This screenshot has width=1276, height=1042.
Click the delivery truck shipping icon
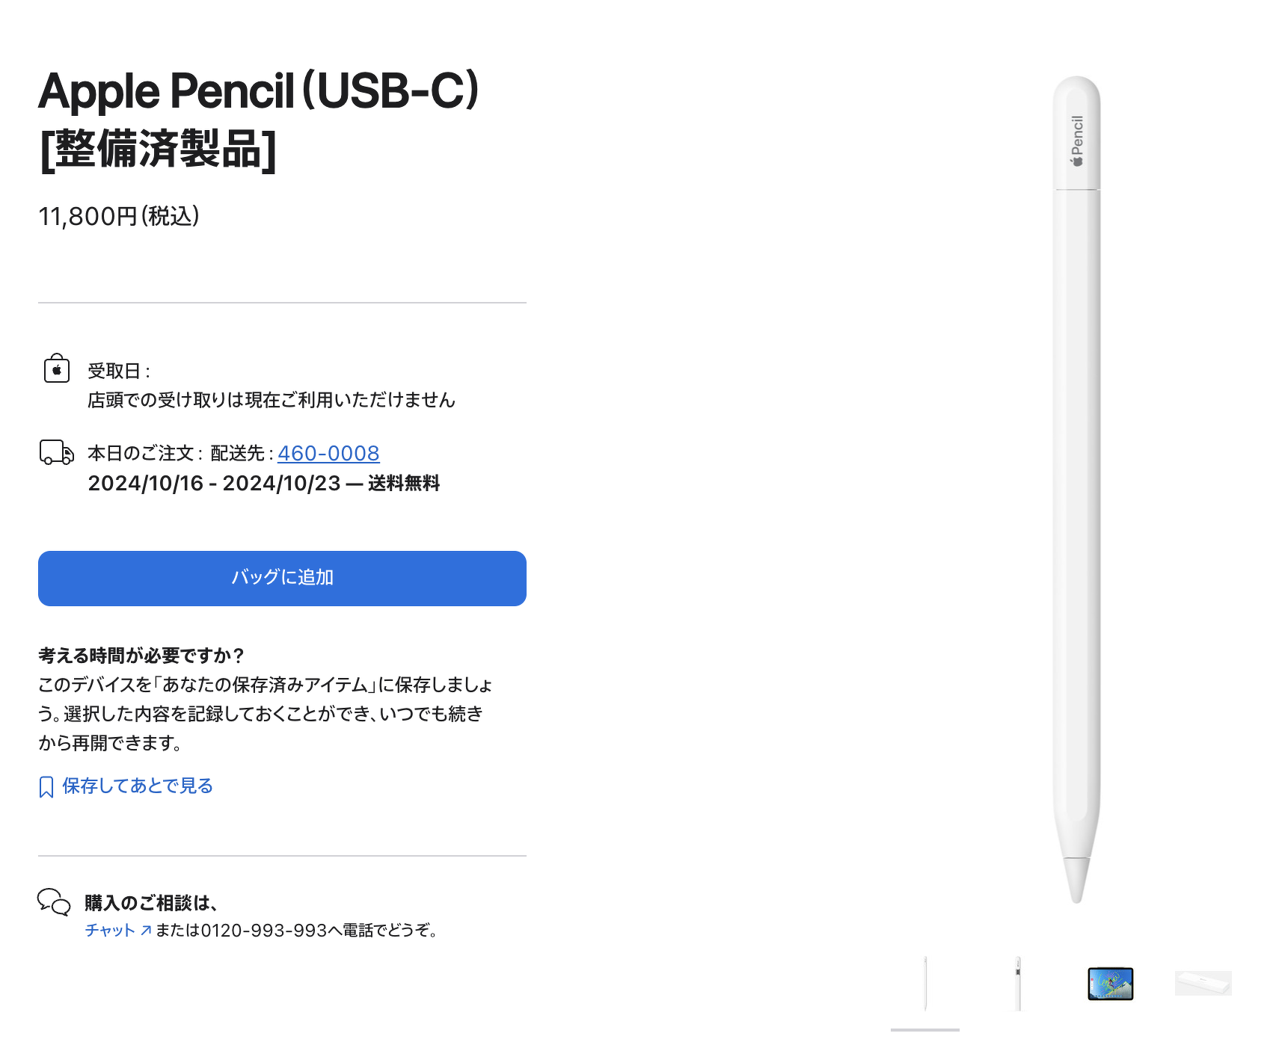click(55, 452)
